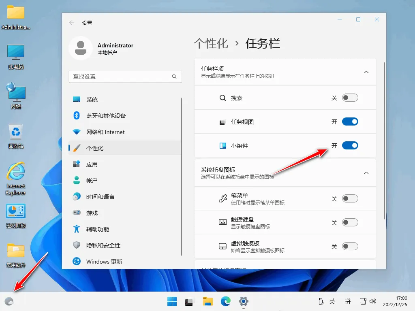Open the Start menu Windows logo
Viewport: 415px width, 311px height.
tap(172, 301)
